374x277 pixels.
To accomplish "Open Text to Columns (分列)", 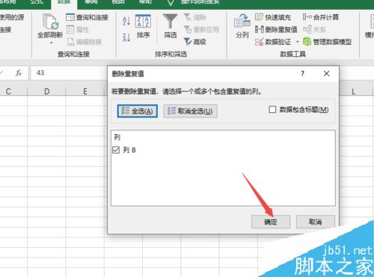I will [x=242, y=26].
